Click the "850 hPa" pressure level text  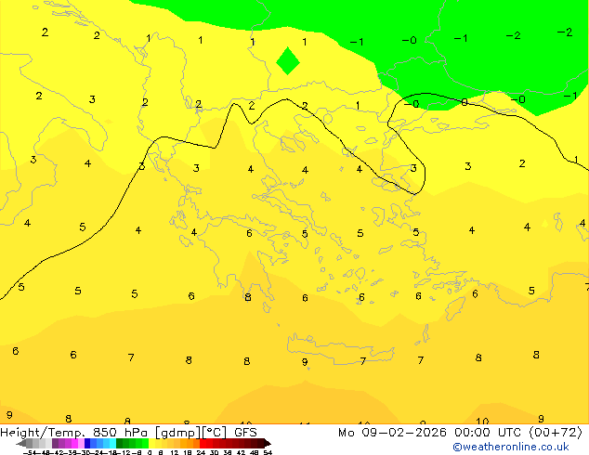[x=120, y=433]
